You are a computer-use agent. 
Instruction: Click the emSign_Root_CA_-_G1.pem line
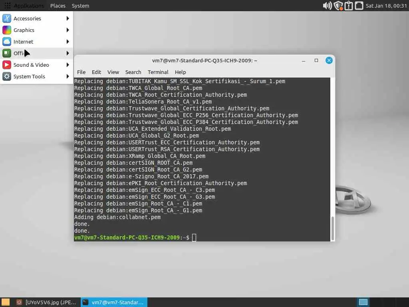(x=138, y=210)
